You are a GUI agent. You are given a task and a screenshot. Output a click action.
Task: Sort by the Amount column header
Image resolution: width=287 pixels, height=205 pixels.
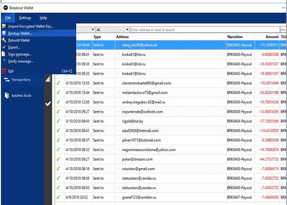(x=272, y=37)
